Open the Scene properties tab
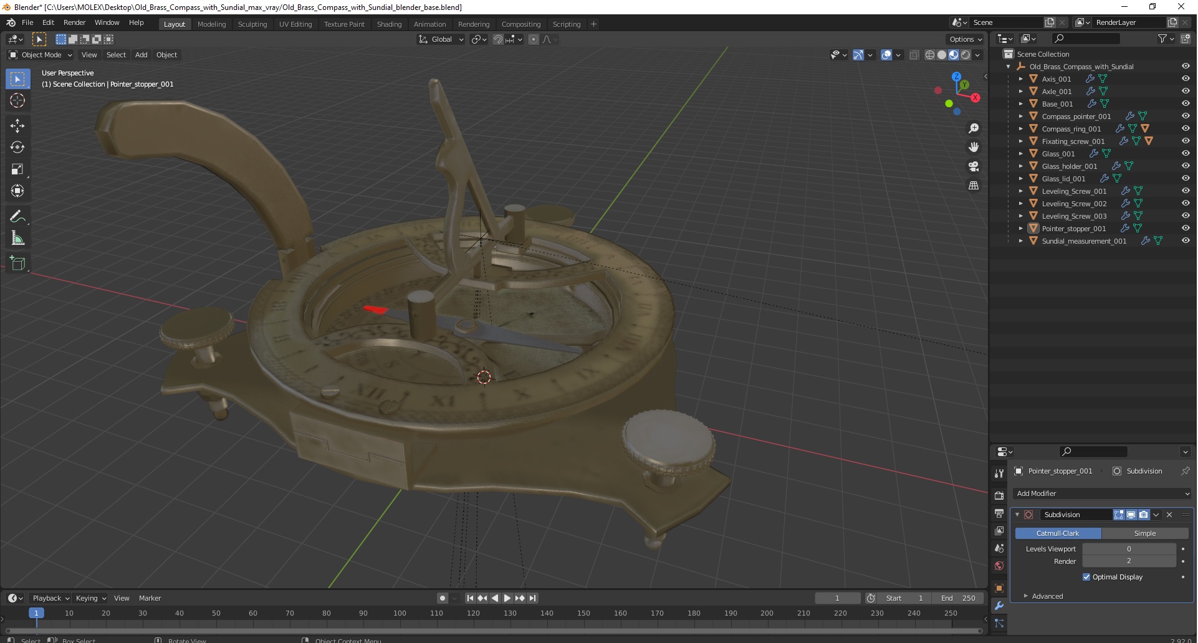1198x643 pixels. point(999,548)
